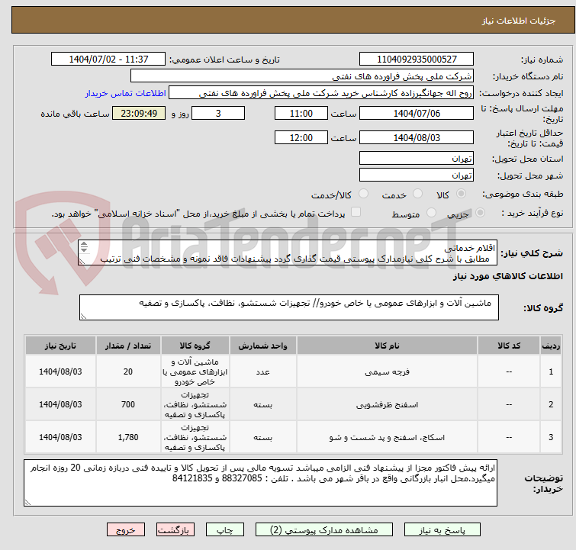Toggle the اسناد خزانه اسلامی payment checkbox
The width and height of the screenshot is (576, 550).
coord(356,214)
